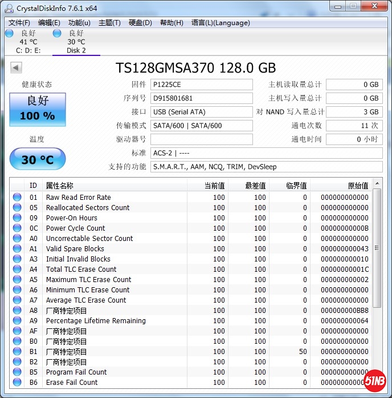This screenshot has height=398, width=392.
Task: Click status orb beside Power-On Hours
Action: point(17,218)
